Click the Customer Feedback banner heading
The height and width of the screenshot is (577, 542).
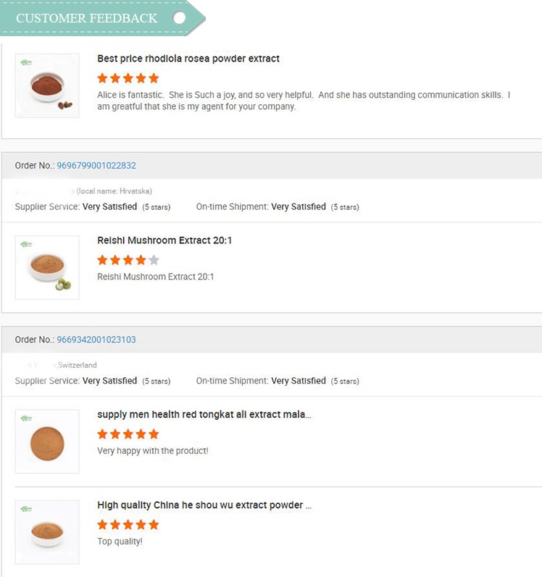coord(86,18)
